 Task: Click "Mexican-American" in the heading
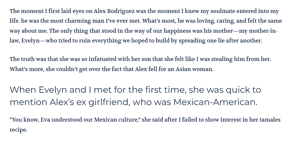click(215, 102)
